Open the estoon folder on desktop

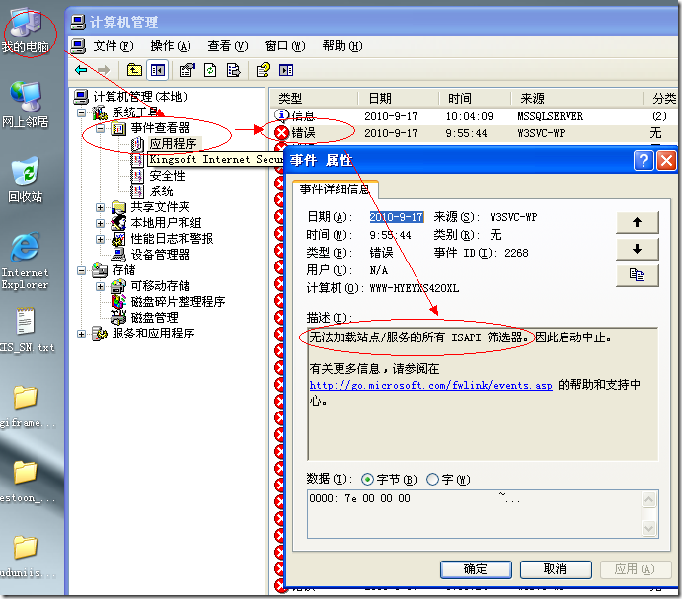pyautogui.click(x=26, y=482)
